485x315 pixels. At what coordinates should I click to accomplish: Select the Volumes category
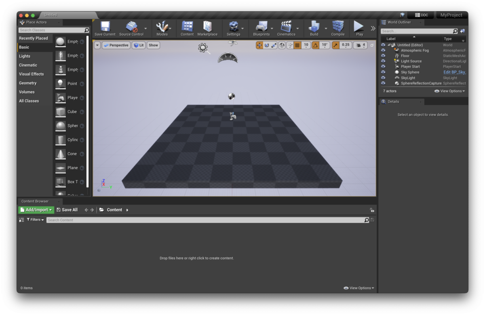pyautogui.click(x=27, y=92)
